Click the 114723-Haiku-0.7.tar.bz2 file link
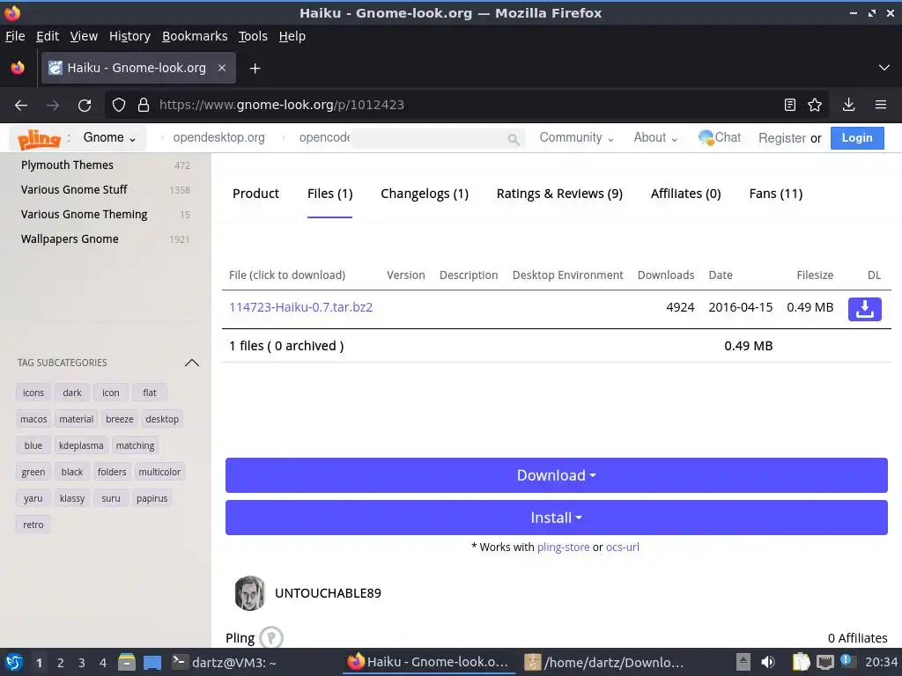The width and height of the screenshot is (902, 676). (x=301, y=307)
